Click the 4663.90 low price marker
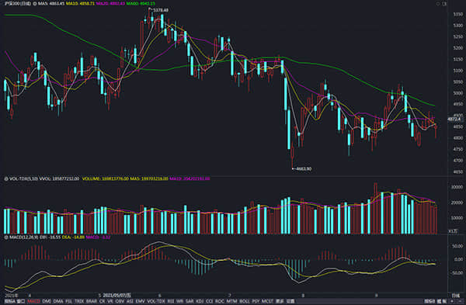The width and height of the screenshot is (466, 305). tap(304, 168)
